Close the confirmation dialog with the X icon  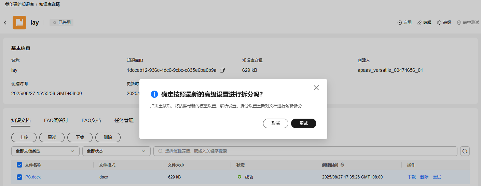coord(316,88)
